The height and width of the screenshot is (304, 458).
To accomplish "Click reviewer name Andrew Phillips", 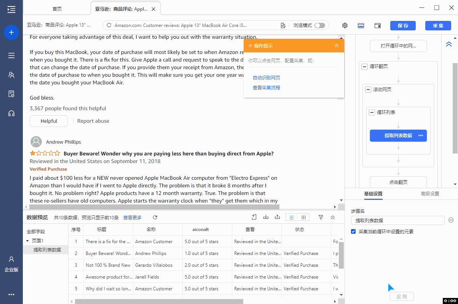I will click(x=64, y=142).
